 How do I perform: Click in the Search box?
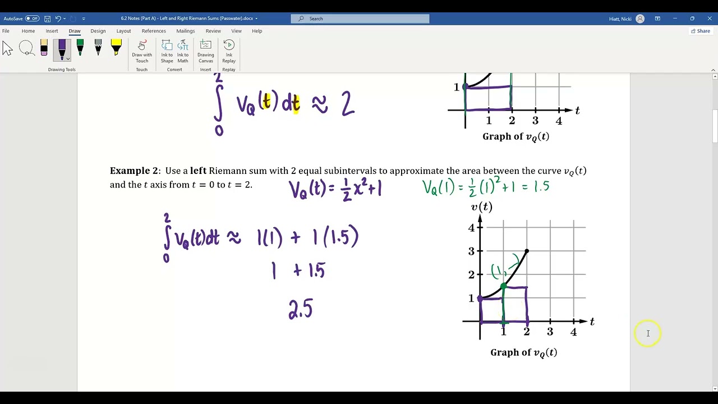click(x=360, y=19)
